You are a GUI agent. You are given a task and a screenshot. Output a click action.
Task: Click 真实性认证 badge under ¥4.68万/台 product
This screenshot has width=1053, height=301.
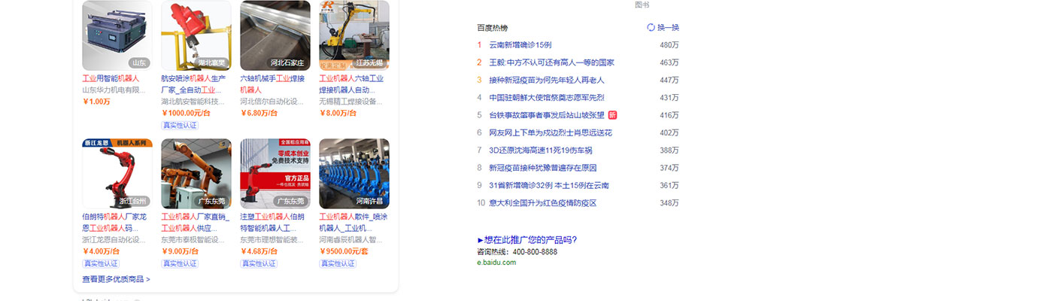coord(258,263)
